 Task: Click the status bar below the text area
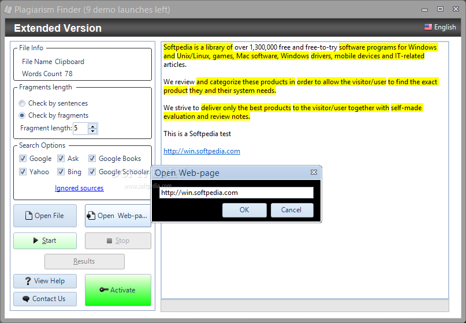coord(305,306)
